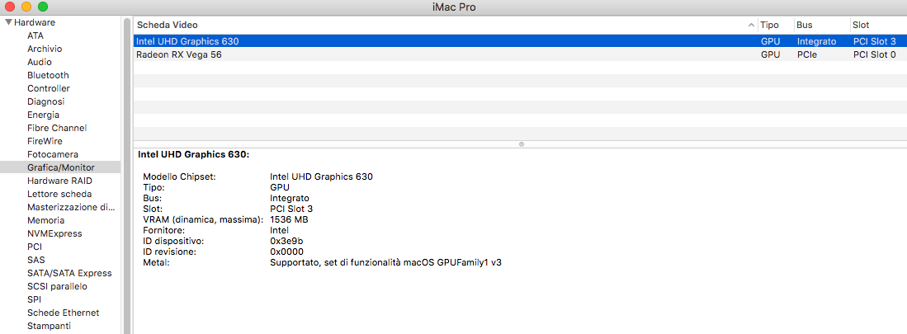The image size is (907, 334).
Task: Click the PCIe bus cell
Action: (807, 55)
